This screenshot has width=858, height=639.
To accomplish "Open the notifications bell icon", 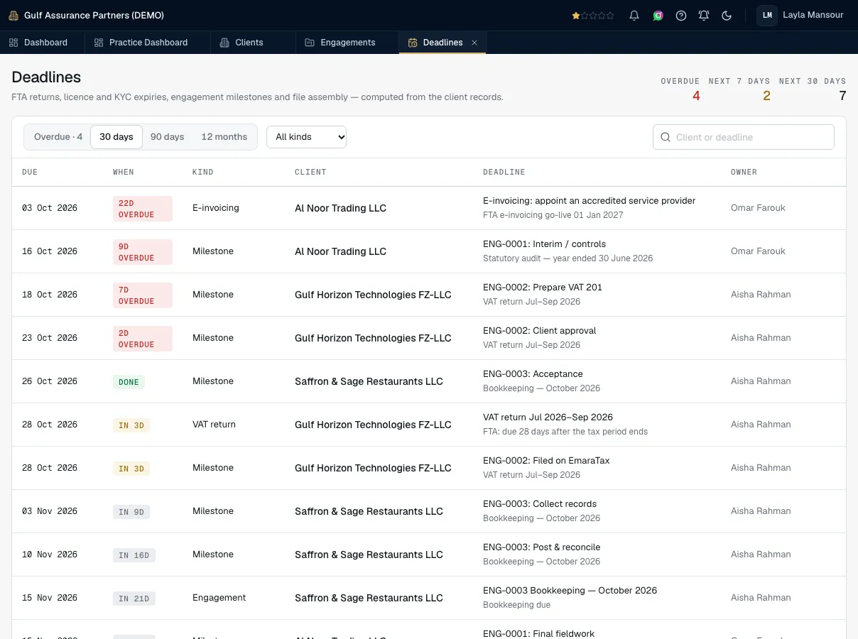I will 634,15.
